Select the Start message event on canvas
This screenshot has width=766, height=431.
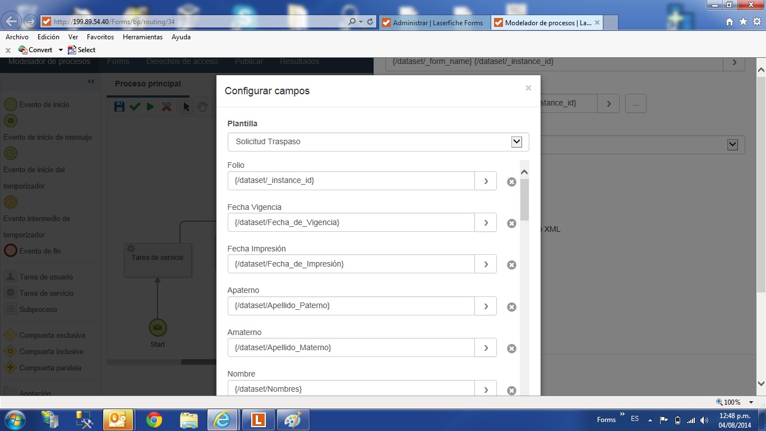[158, 328]
